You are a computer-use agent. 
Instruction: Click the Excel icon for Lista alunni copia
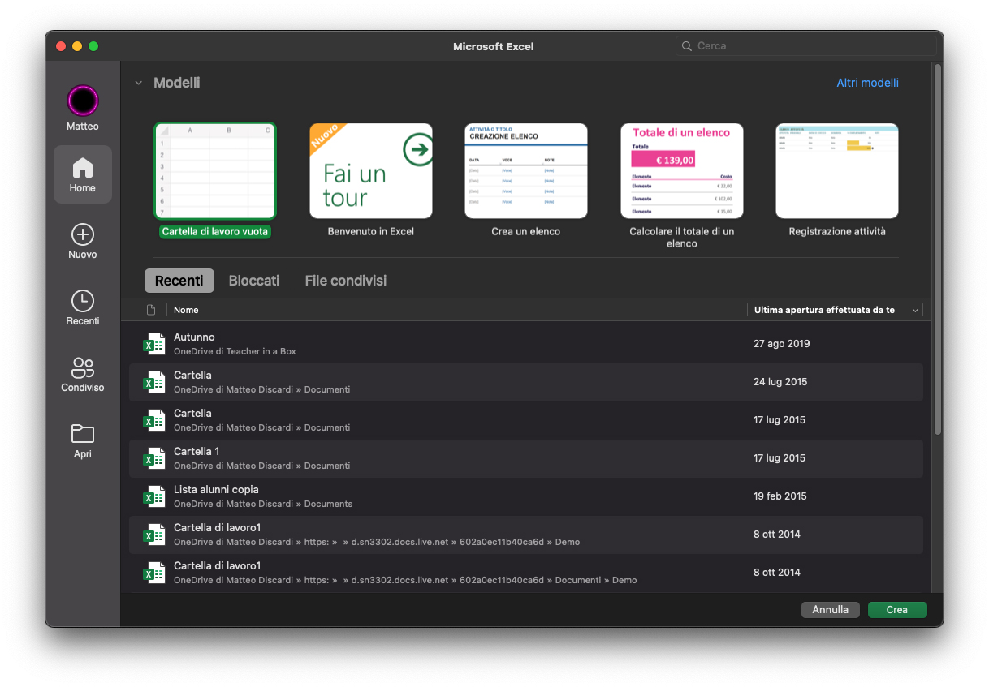coord(153,496)
